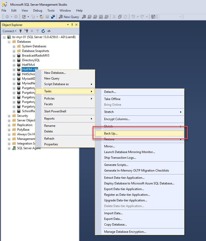Screen dimensions: 206x241
Task: Select the SQL Server Agent icon
Action: pyautogui.click(x=14, y=148)
